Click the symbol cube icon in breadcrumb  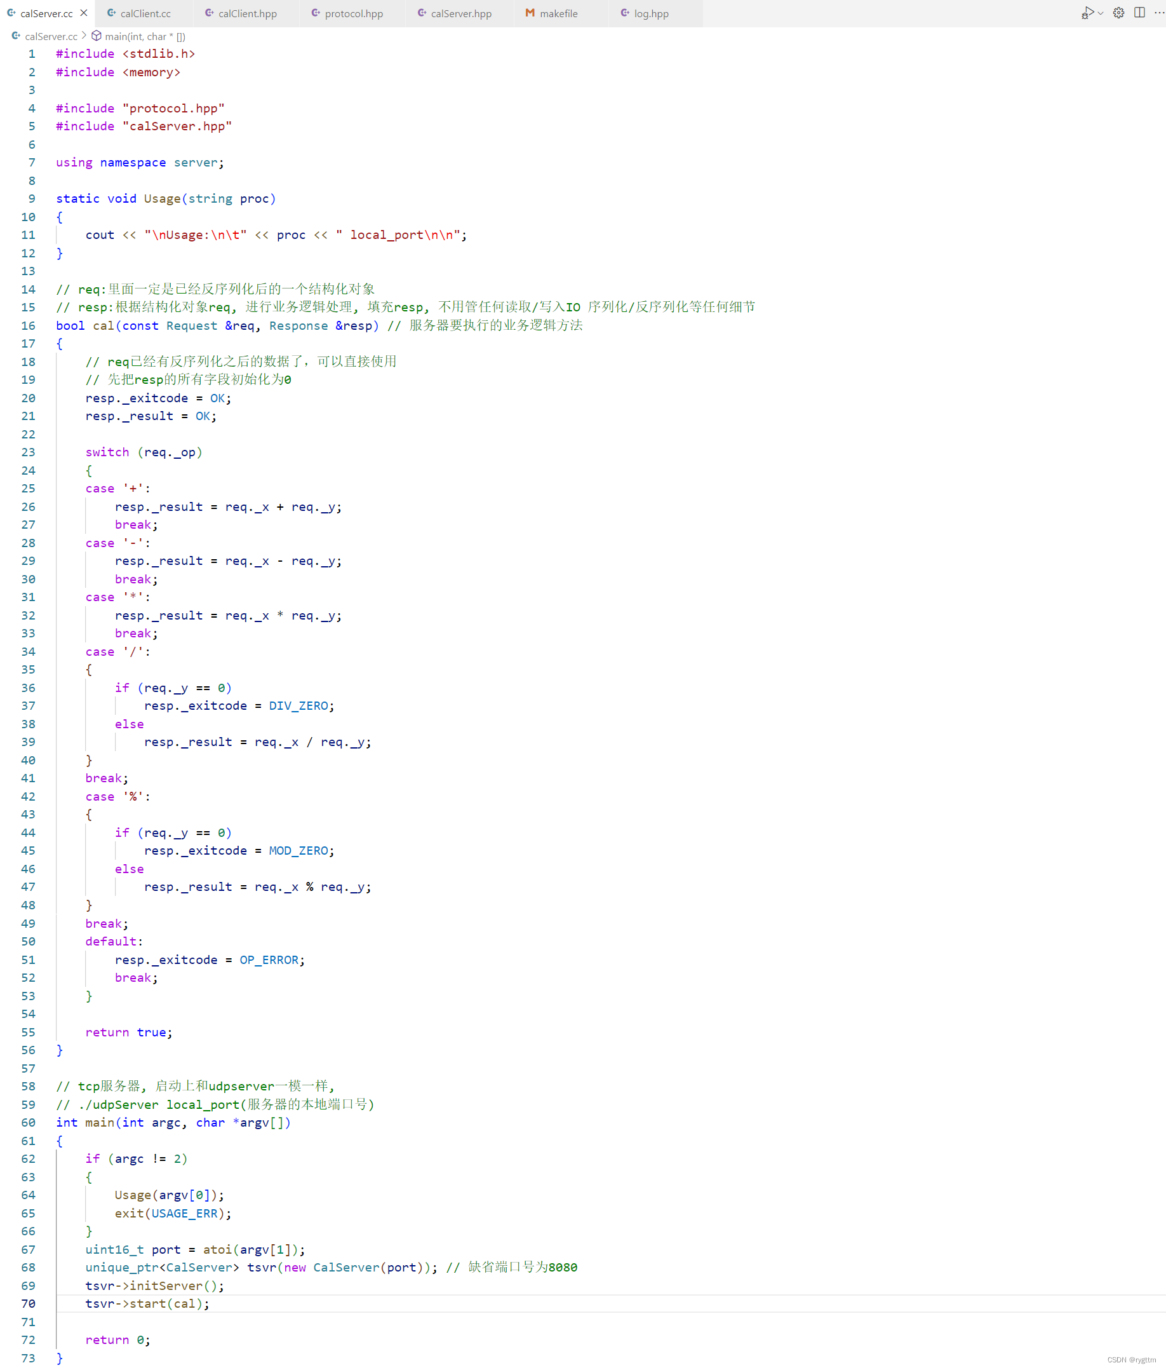[x=97, y=36]
